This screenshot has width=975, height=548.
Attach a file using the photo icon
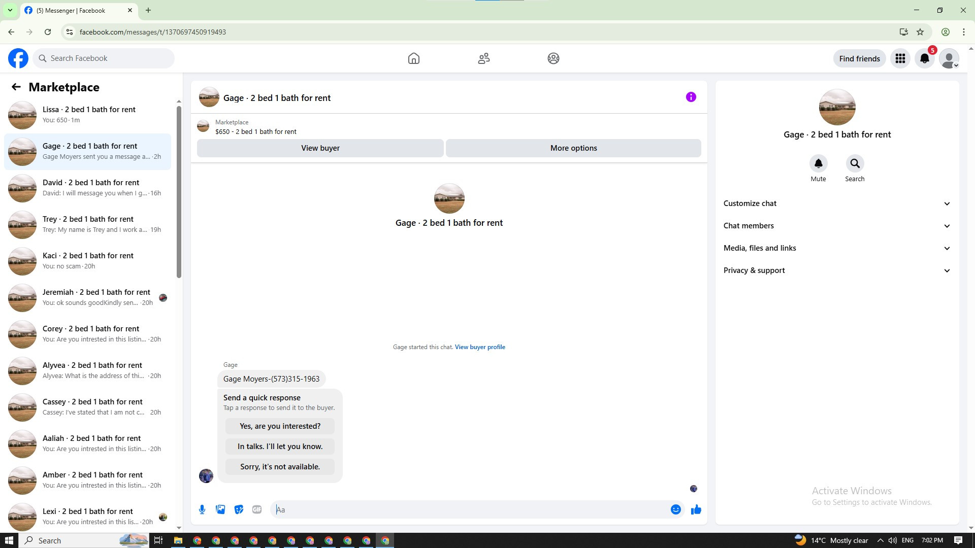point(220,509)
